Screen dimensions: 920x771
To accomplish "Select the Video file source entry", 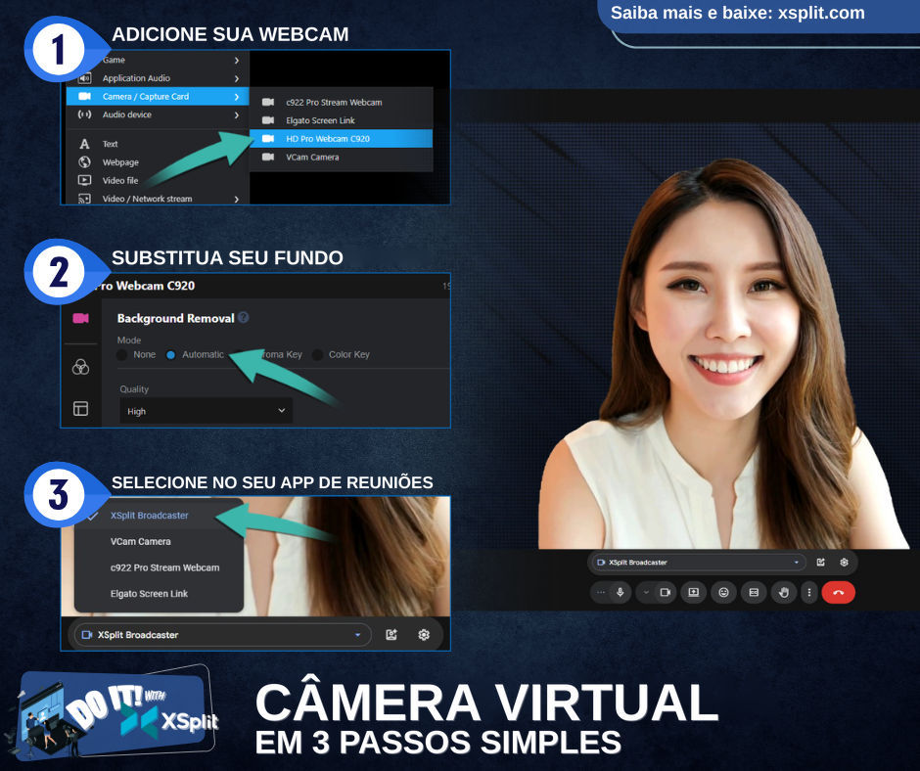I will click(158, 180).
